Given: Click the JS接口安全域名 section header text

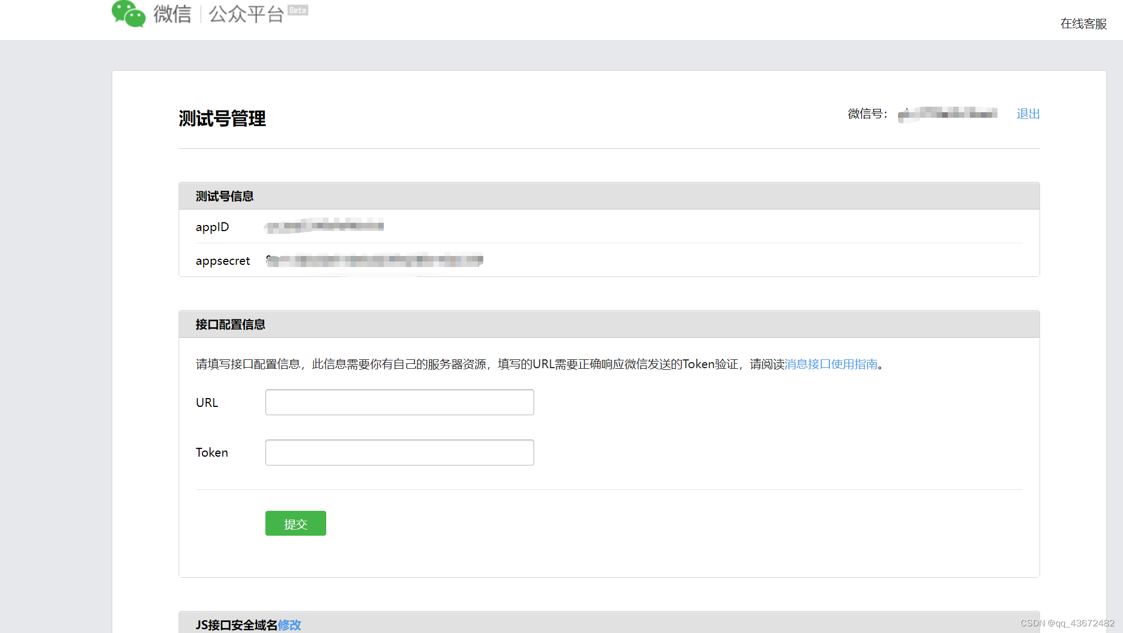Looking at the screenshot, I should [236, 625].
